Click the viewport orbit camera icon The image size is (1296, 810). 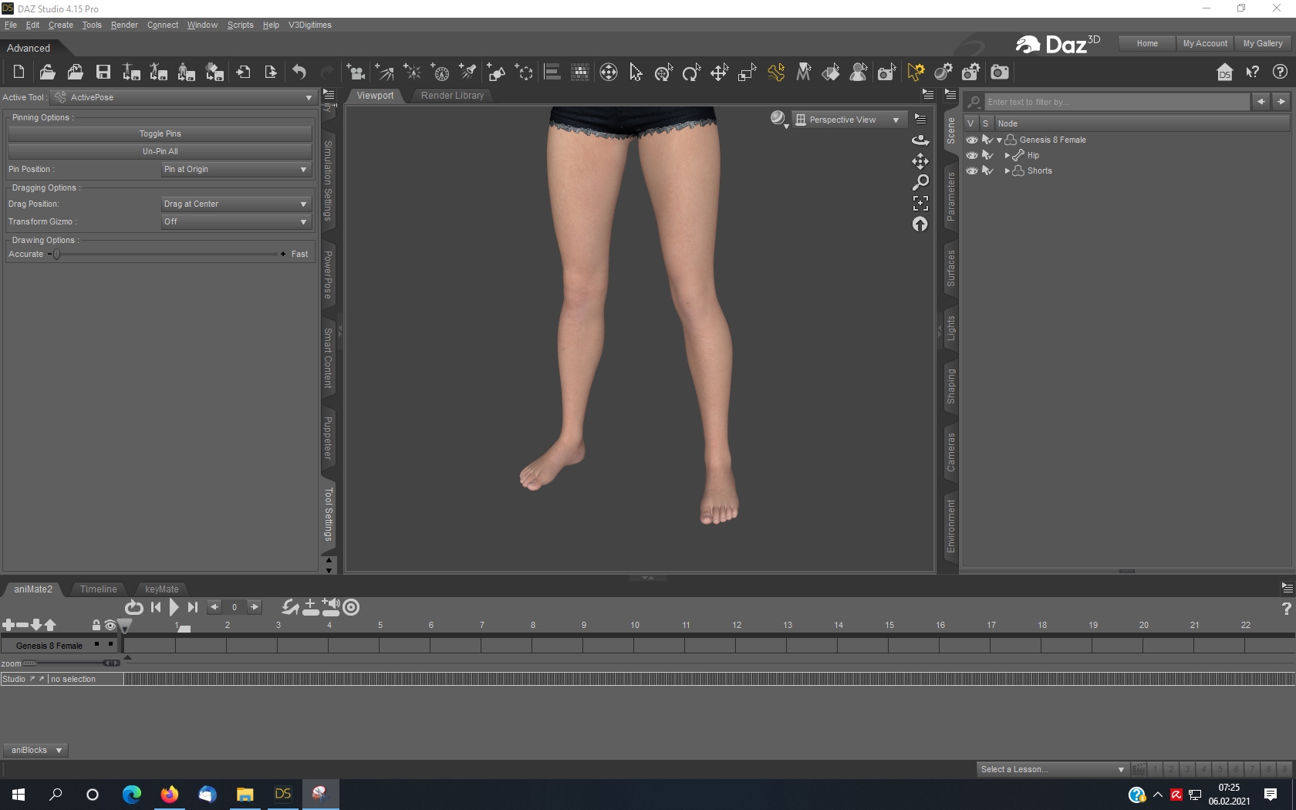click(920, 140)
